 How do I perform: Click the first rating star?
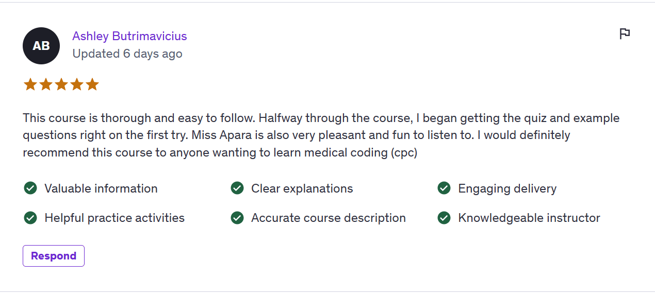coord(30,84)
